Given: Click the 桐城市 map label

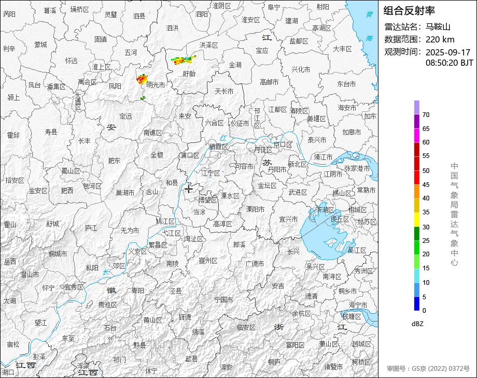Looking at the screenshot, I should pos(58,253).
